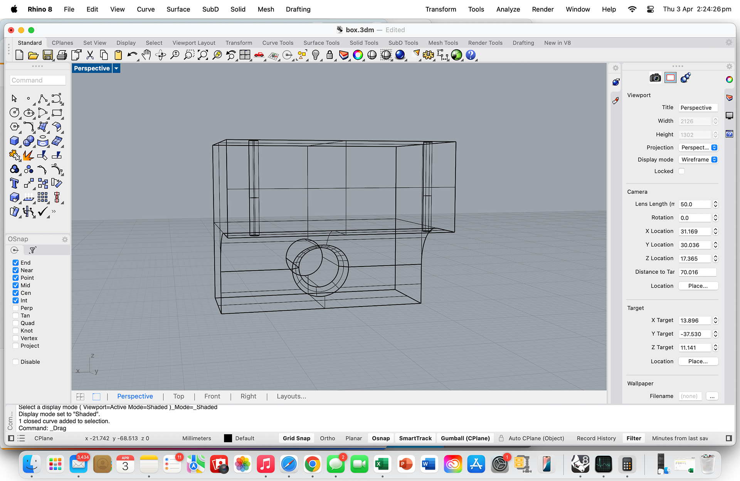Check the Locked viewport checkbox

[x=681, y=171]
